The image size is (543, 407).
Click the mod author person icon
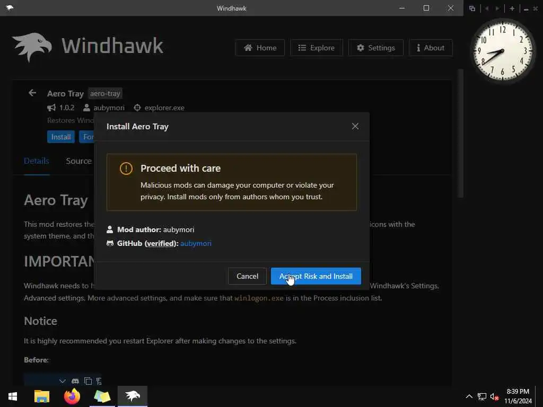(x=110, y=229)
